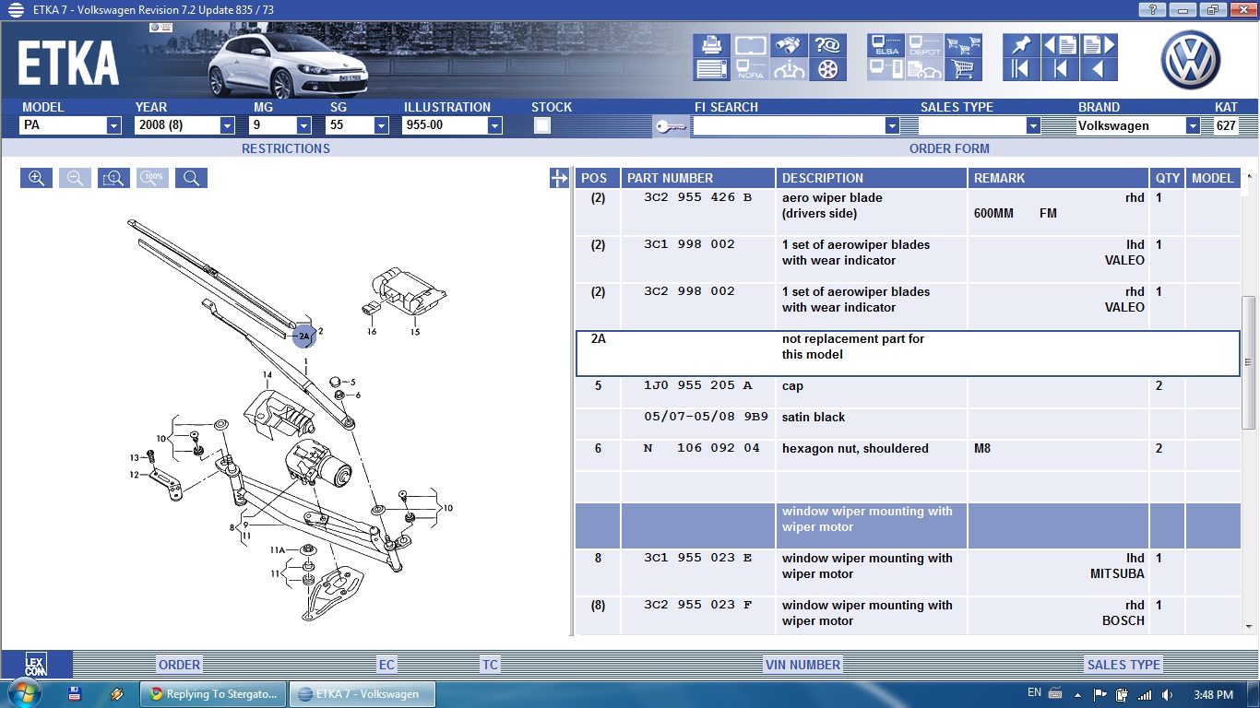Click the wheel rim icon
The image size is (1260, 708).
[827, 69]
